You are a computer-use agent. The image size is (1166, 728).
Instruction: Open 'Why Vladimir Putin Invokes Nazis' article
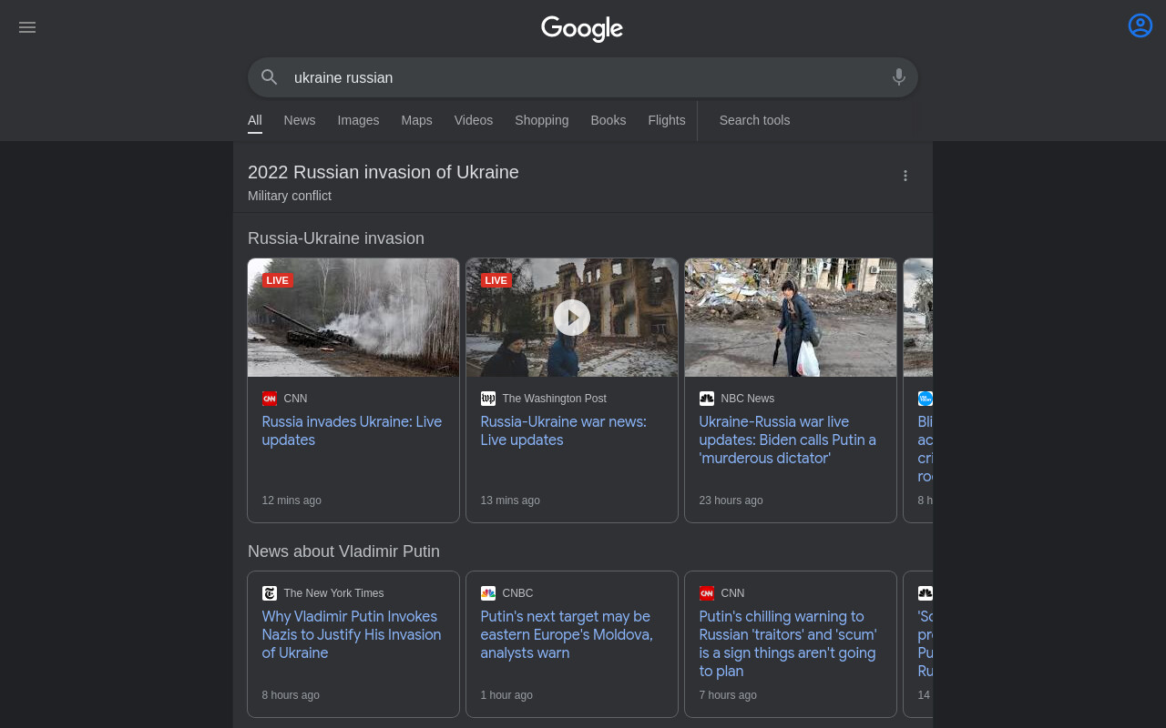[352, 635]
